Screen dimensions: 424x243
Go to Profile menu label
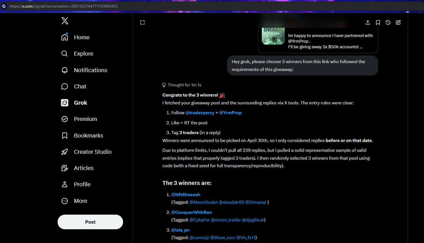pyautogui.click(x=82, y=184)
